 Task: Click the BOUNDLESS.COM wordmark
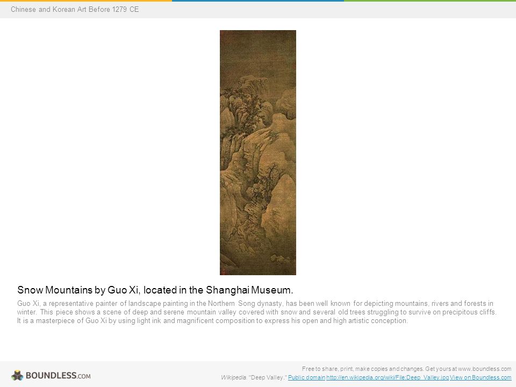58,376
